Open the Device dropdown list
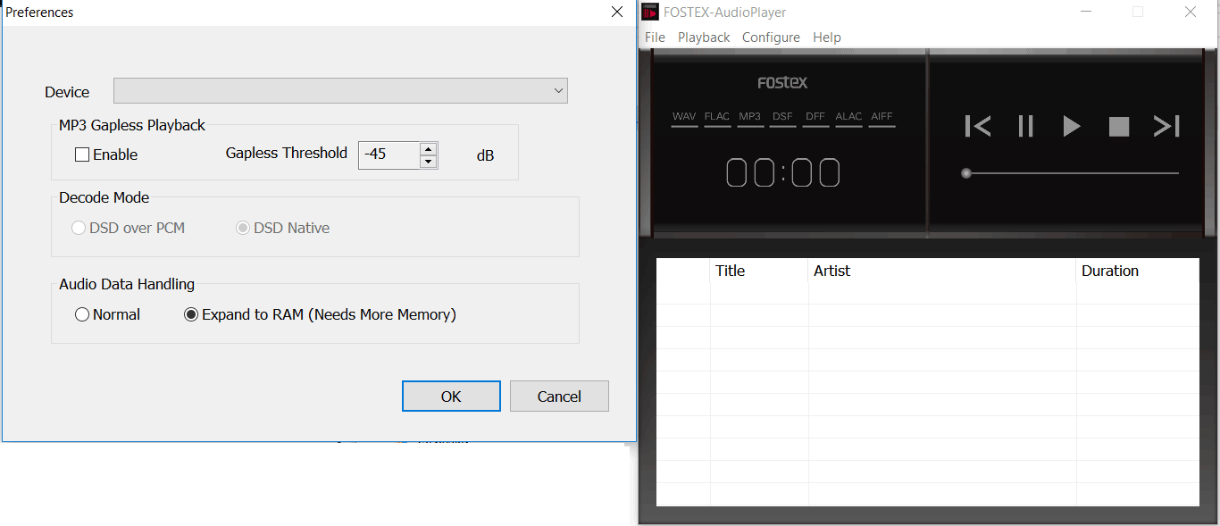This screenshot has height=526, width=1220. (x=558, y=91)
